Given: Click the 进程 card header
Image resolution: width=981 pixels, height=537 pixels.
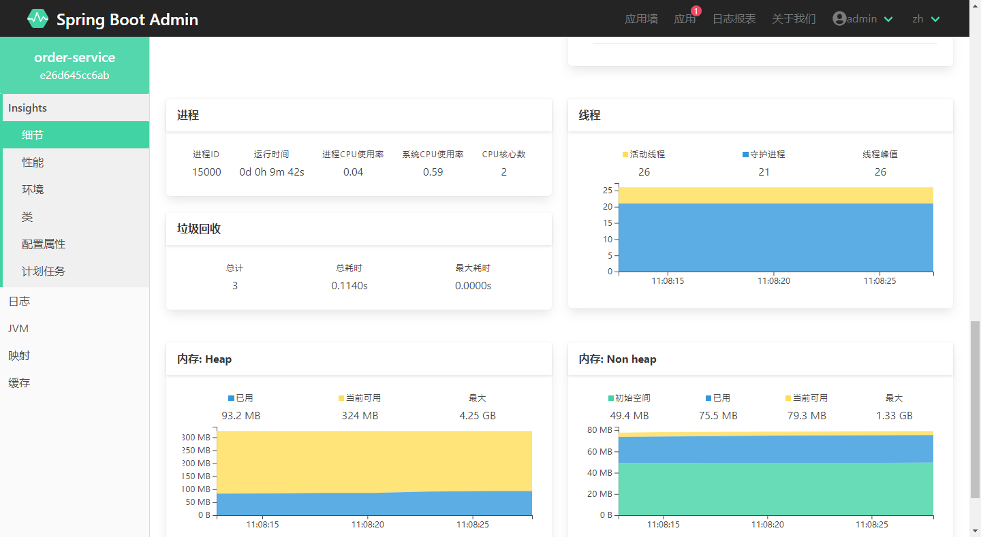Looking at the screenshot, I should coord(358,115).
